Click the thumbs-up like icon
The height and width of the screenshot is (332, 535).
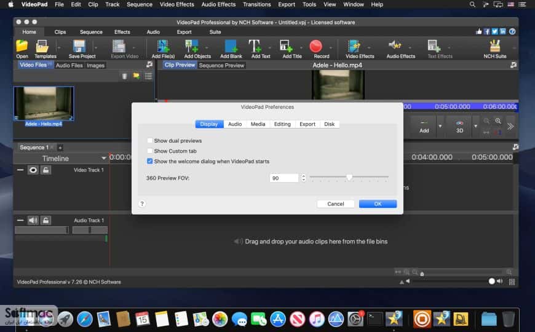point(478,31)
